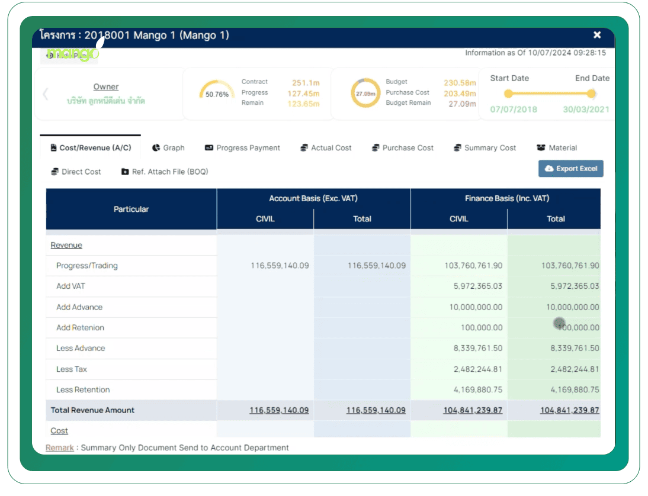
Task: Open the Summary Cost tab
Action: [x=489, y=148]
